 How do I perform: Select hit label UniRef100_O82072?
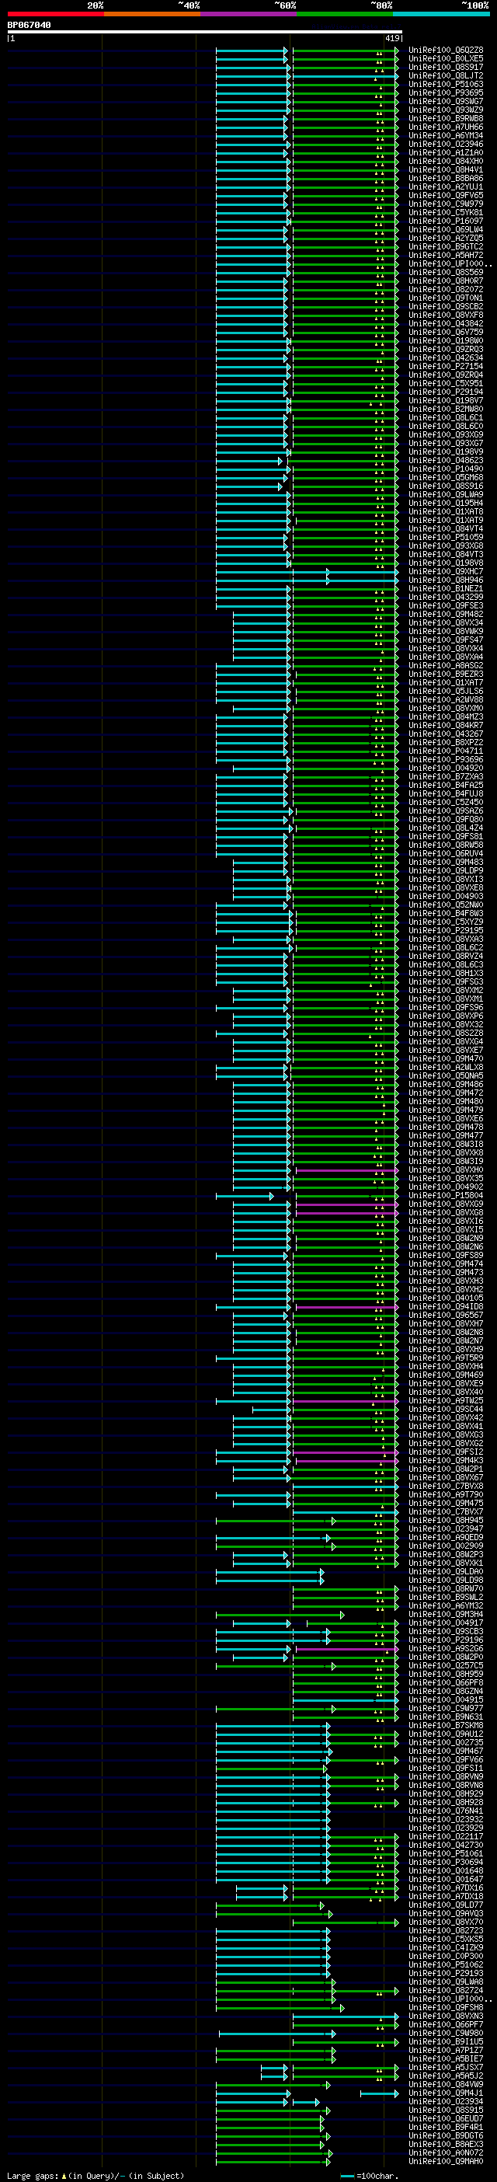point(447,289)
